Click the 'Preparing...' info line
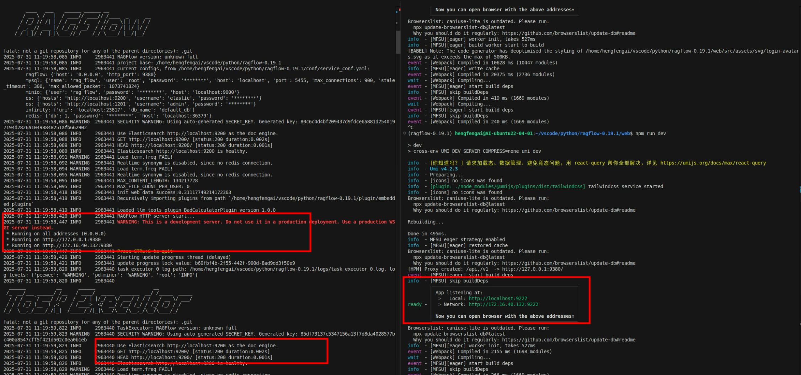The height and width of the screenshot is (375, 801). [x=435, y=175]
